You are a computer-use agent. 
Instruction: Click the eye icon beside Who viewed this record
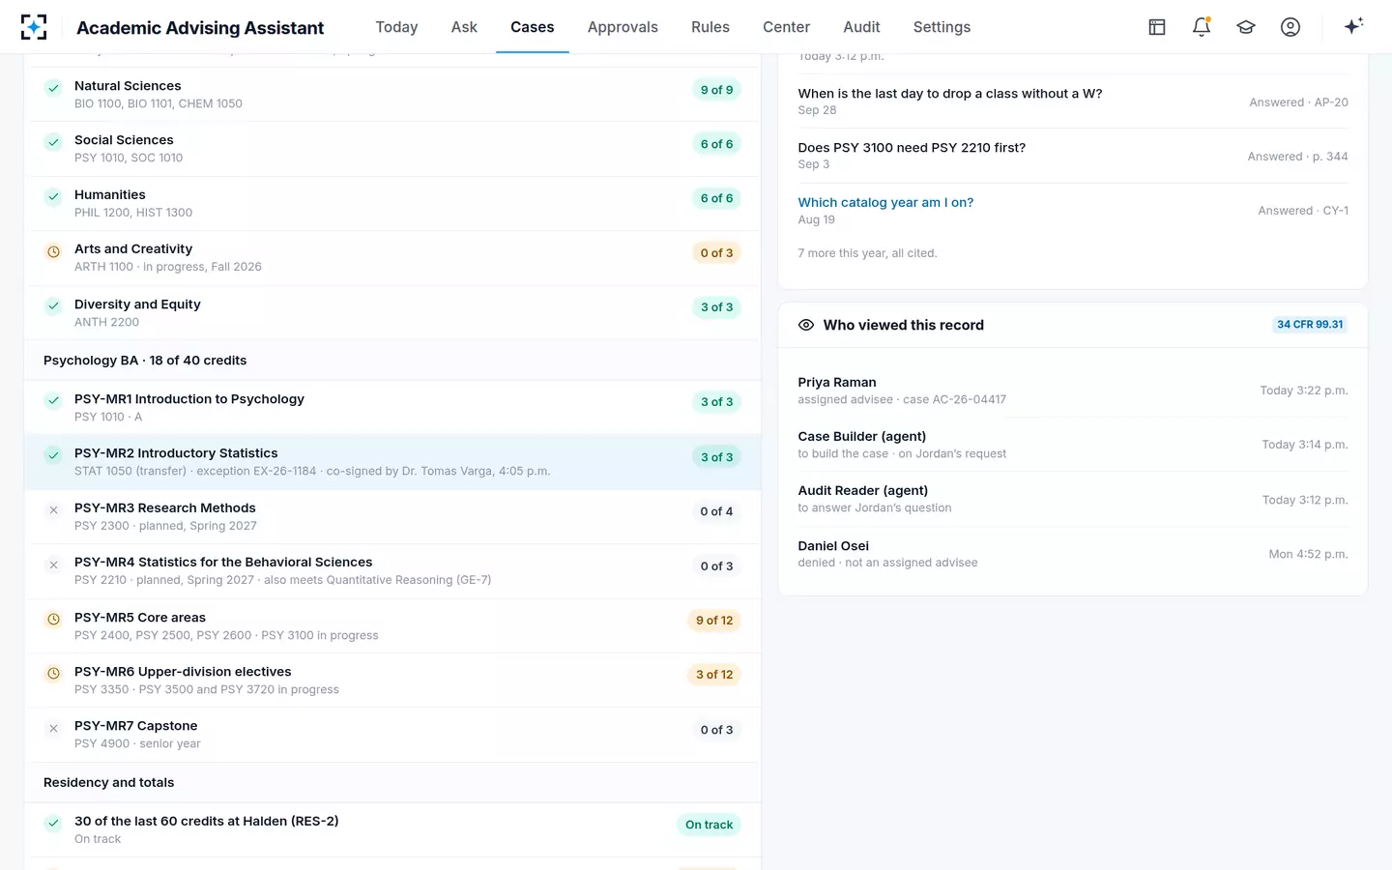pyautogui.click(x=806, y=325)
